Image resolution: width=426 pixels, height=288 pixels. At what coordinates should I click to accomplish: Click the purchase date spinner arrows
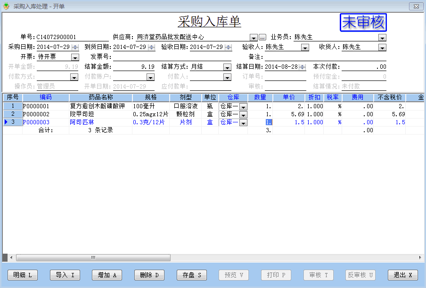(x=74, y=47)
